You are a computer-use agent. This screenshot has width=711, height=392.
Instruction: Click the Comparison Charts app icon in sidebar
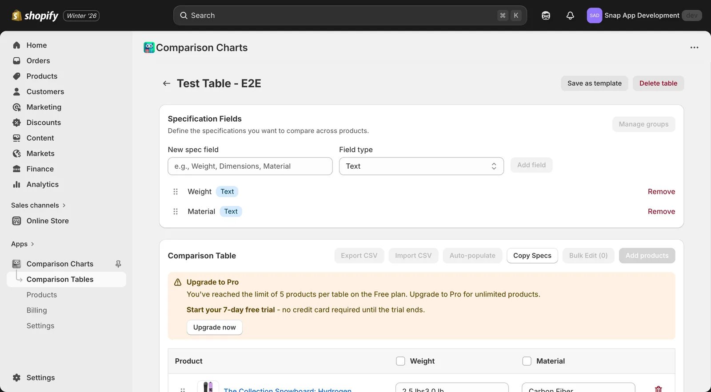point(16,264)
